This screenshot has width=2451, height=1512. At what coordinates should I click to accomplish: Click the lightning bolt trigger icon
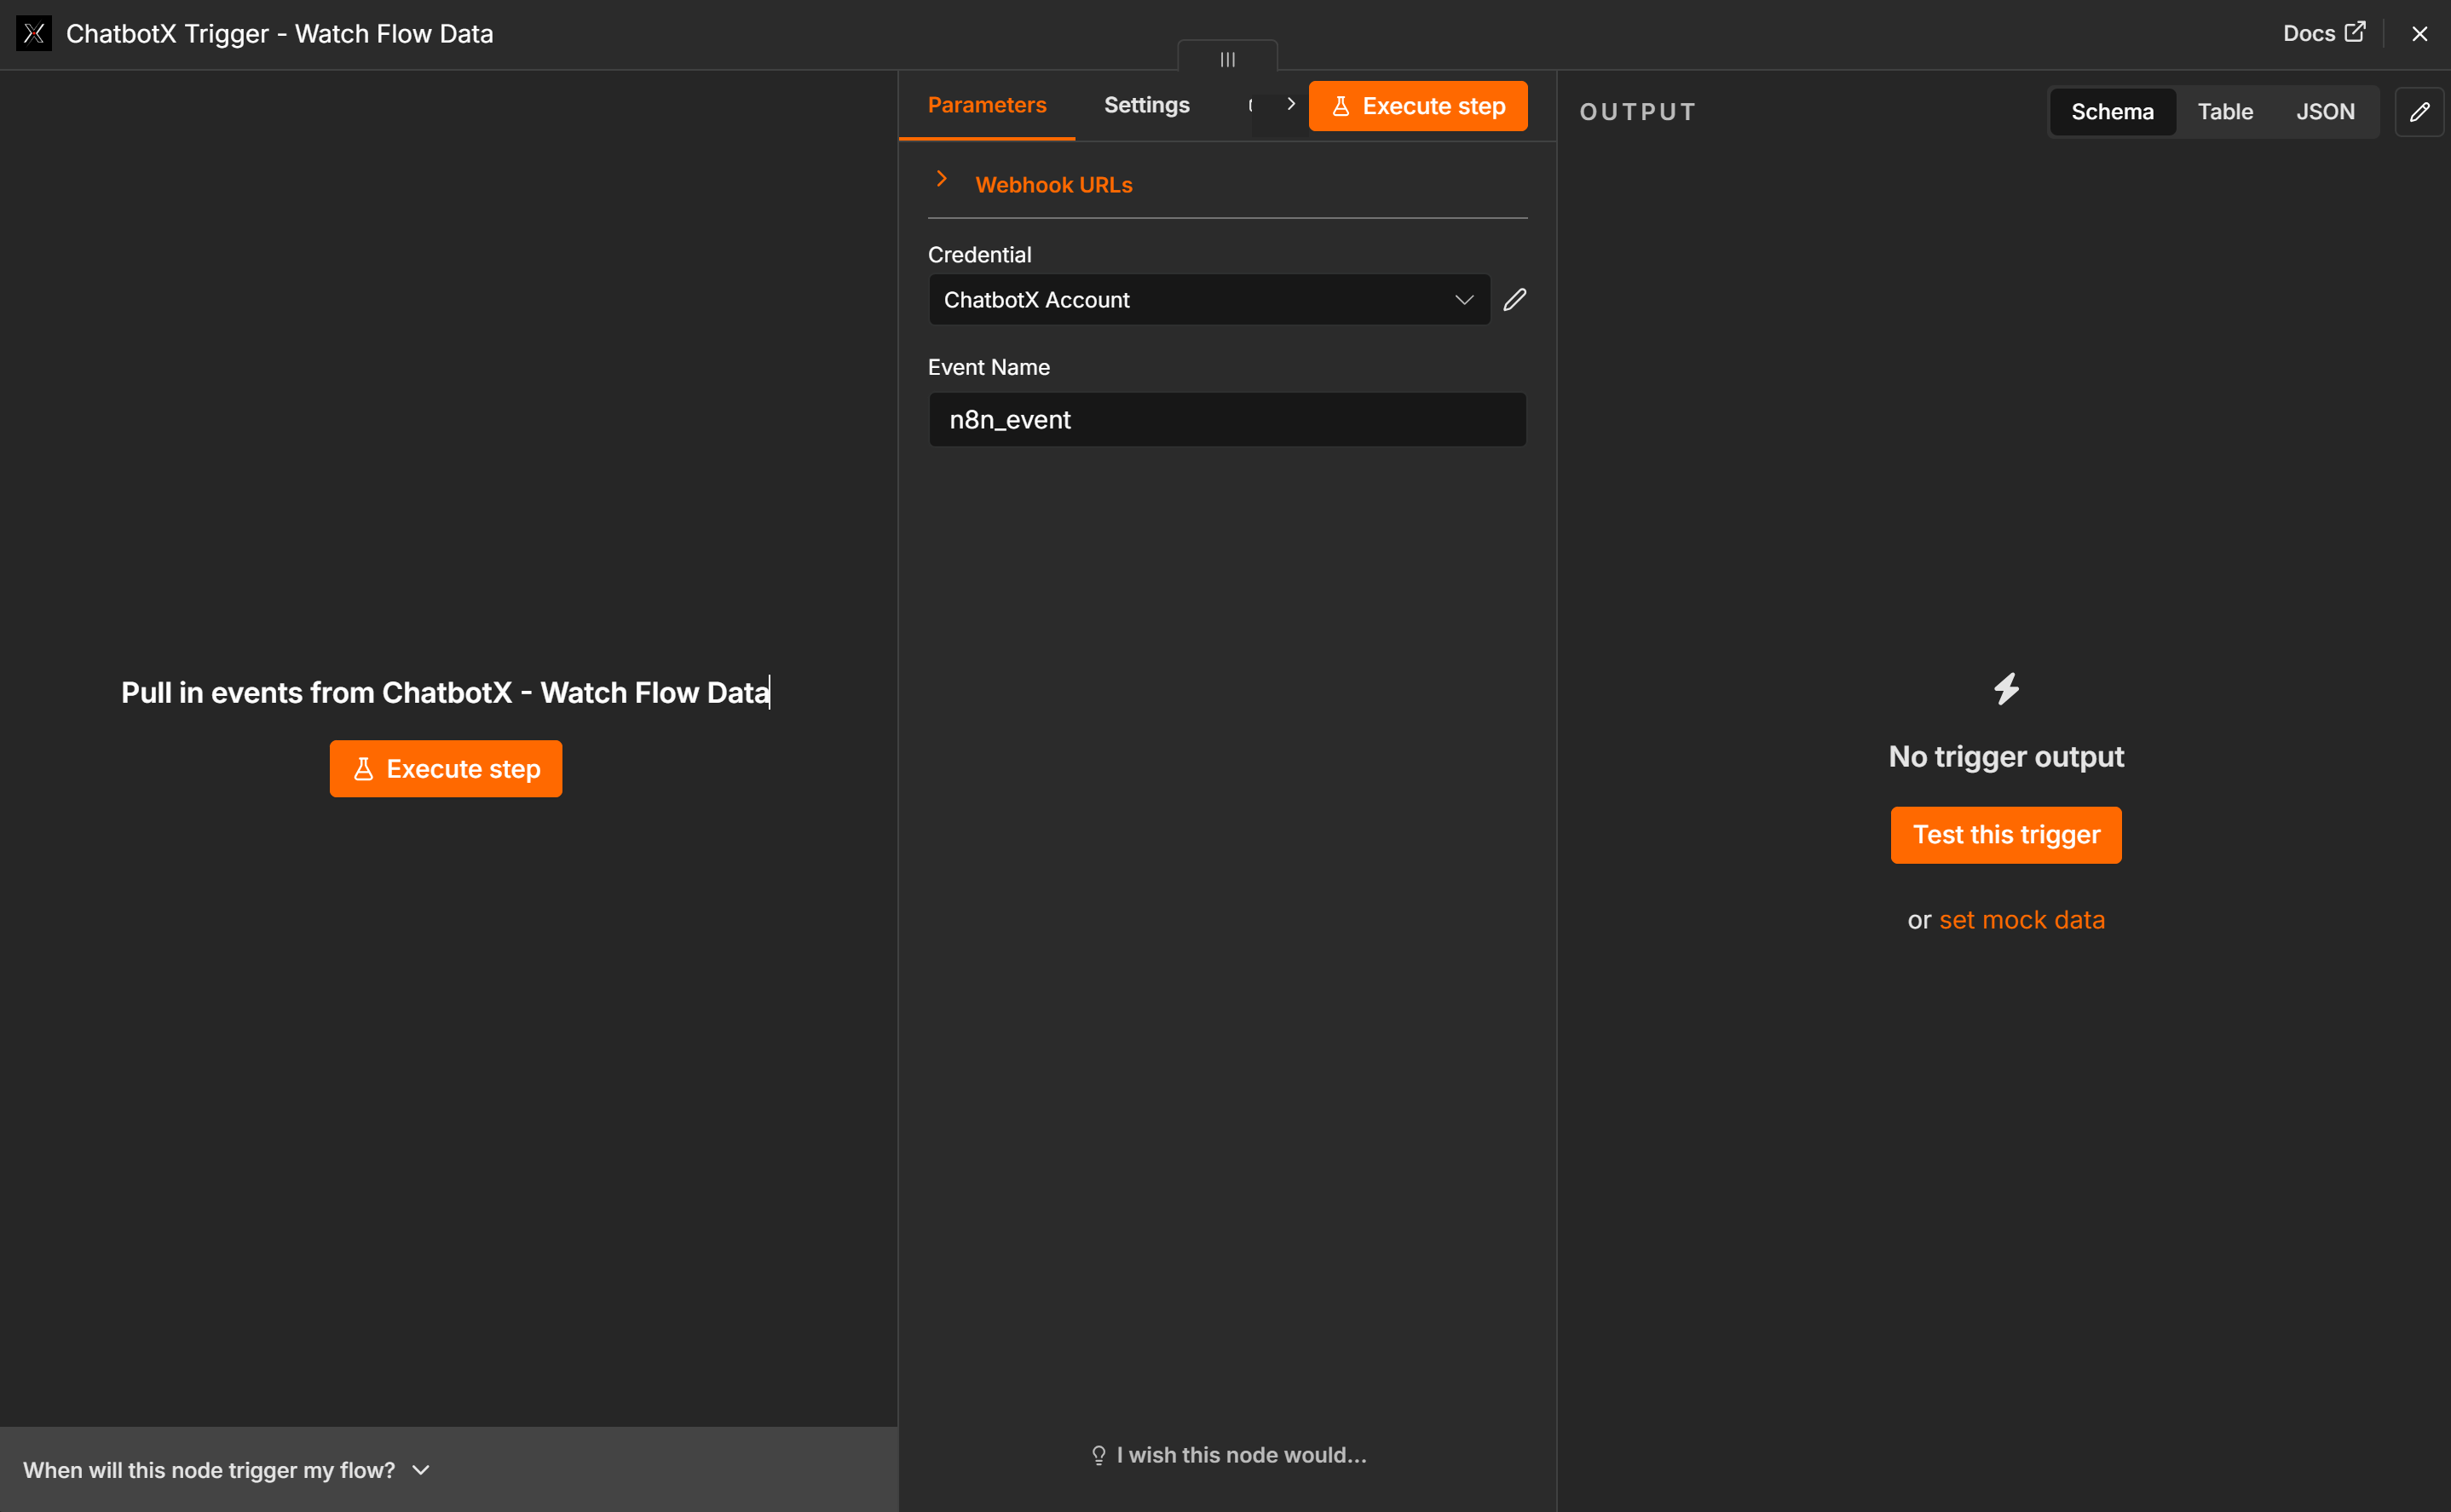(2006, 689)
